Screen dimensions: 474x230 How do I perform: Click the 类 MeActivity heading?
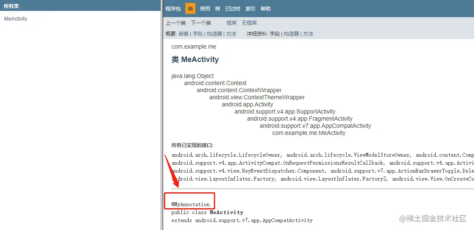[x=195, y=59]
